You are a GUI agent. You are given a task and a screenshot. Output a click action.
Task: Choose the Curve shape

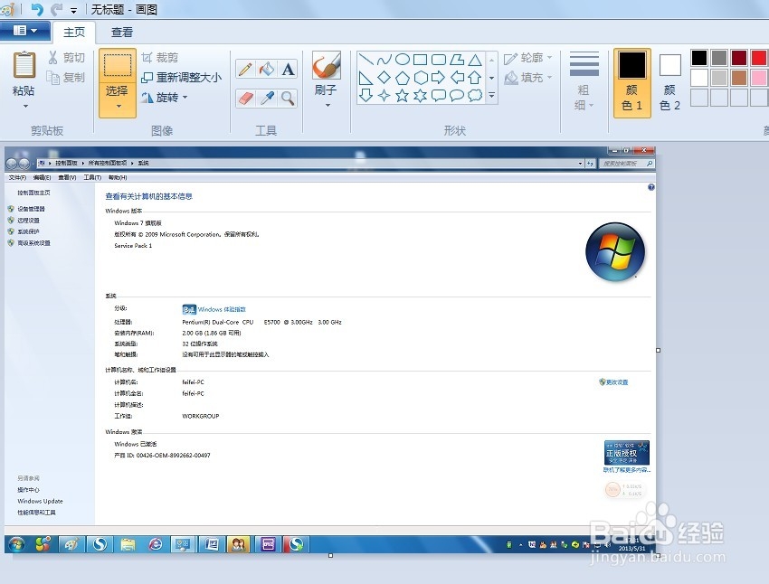point(384,60)
